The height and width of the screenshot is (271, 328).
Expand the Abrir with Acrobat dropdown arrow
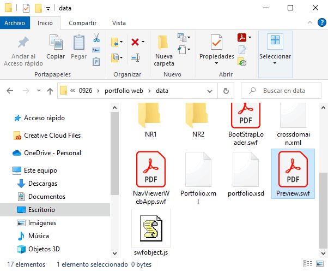[x=250, y=38]
